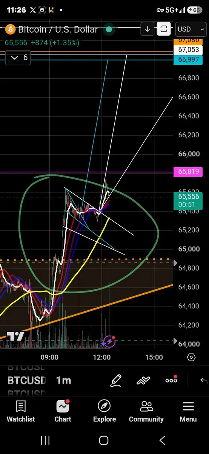This screenshot has height=454, width=209.
Task: Tap the down-arrow button in chart header
Action: coord(147,29)
